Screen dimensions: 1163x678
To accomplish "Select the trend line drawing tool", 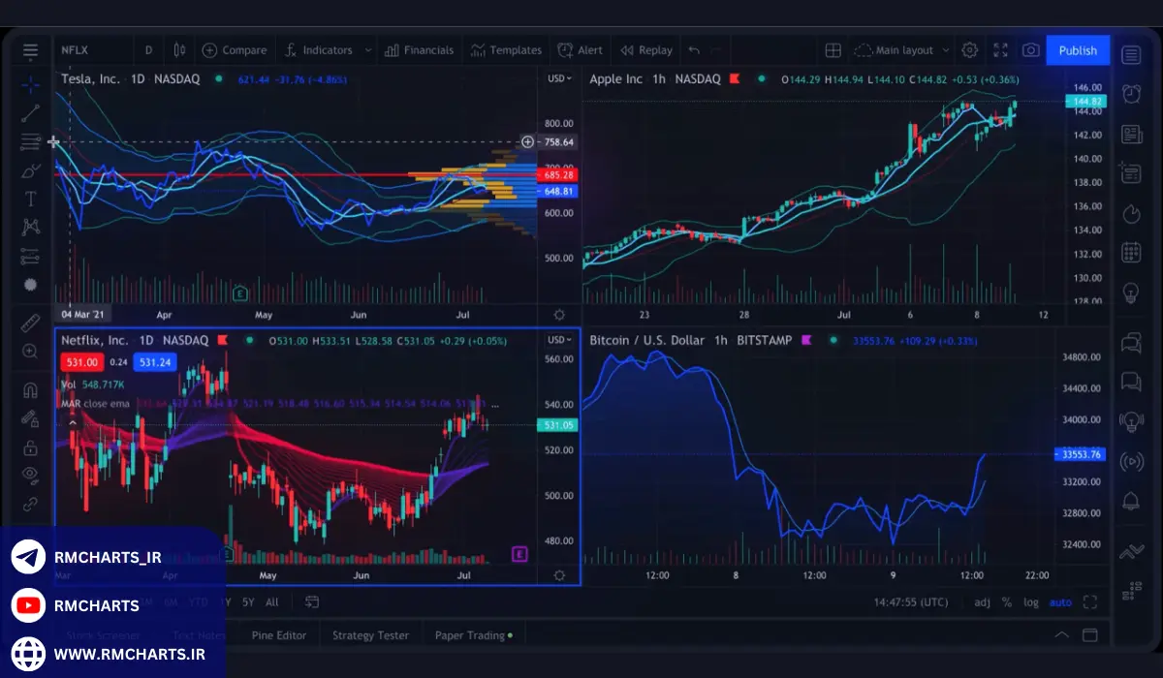I will pyautogui.click(x=31, y=113).
